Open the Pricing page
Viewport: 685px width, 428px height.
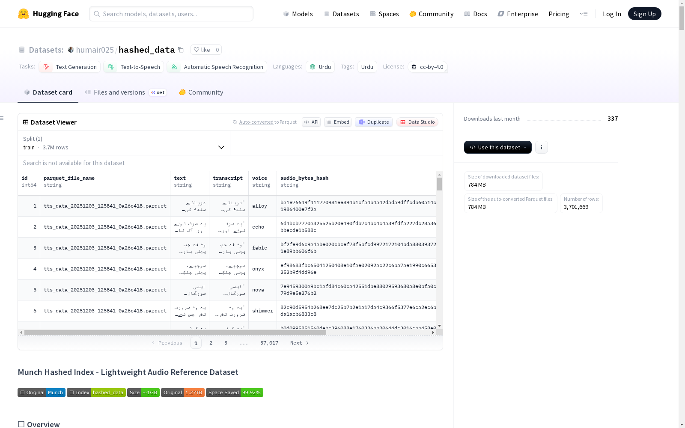pos(559,14)
